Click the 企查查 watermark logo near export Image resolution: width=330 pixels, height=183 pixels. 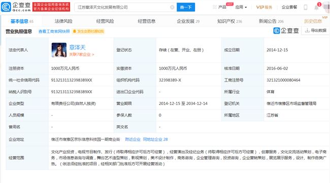pos(286,30)
